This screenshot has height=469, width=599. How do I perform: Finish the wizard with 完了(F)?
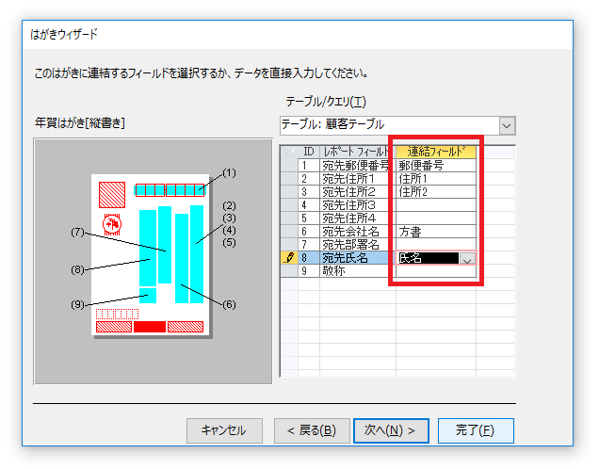(x=476, y=430)
